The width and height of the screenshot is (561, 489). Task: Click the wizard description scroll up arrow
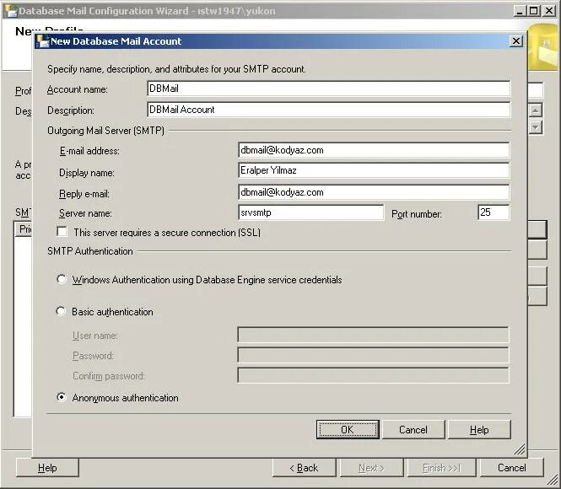(x=535, y=110)
